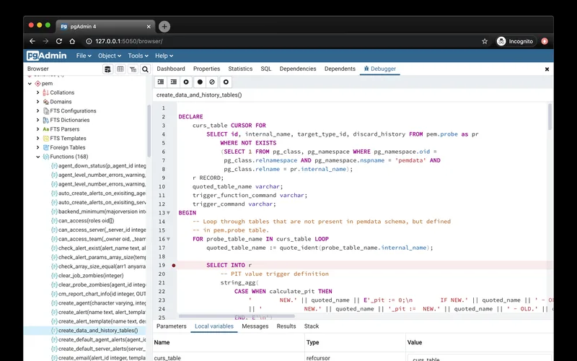Switch to the Properties tab
Viewport: 577px width, 361px height.
tap(206, 69)
